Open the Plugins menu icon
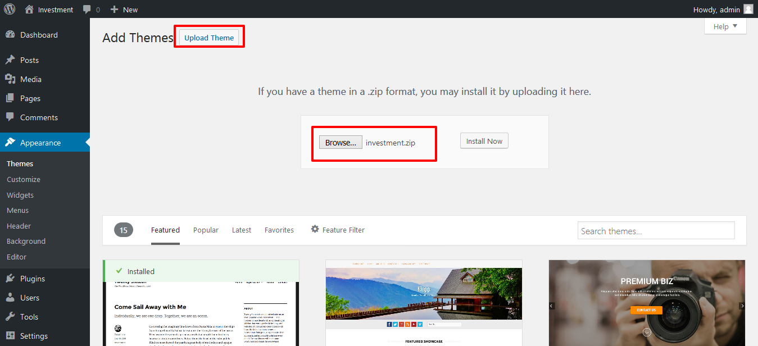This screenshot has width=758, height=346. 10,279
